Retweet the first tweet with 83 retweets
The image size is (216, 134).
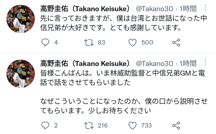tap(88, 43)
